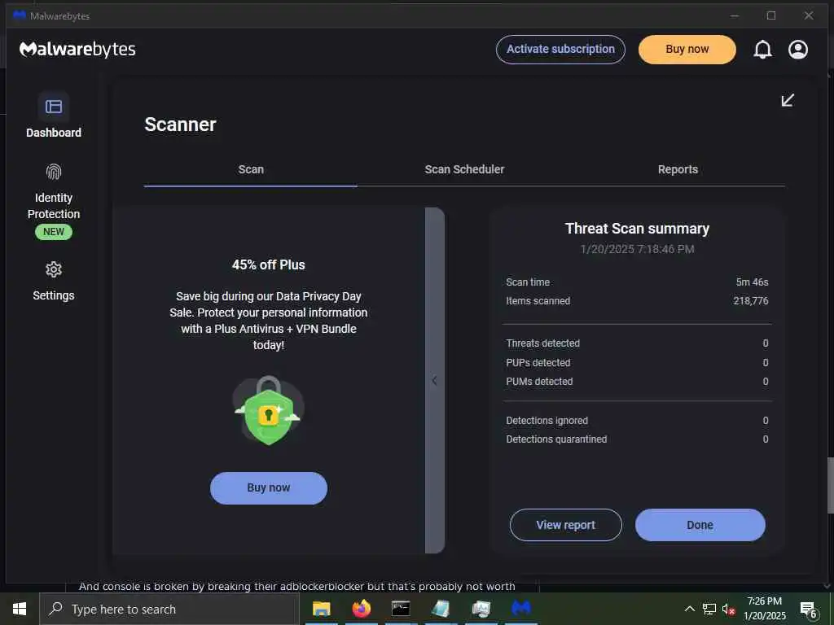Collapse the promo panel with chevron

click(x=435, y=380)
